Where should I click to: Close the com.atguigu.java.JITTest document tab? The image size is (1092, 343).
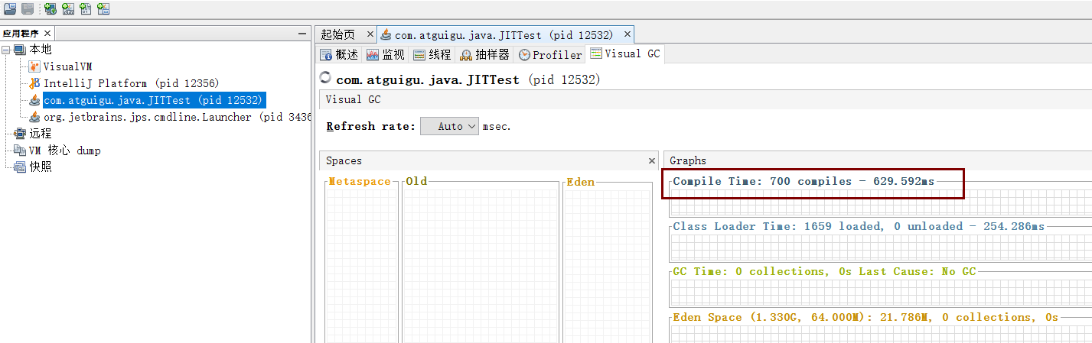coord(628,34)
